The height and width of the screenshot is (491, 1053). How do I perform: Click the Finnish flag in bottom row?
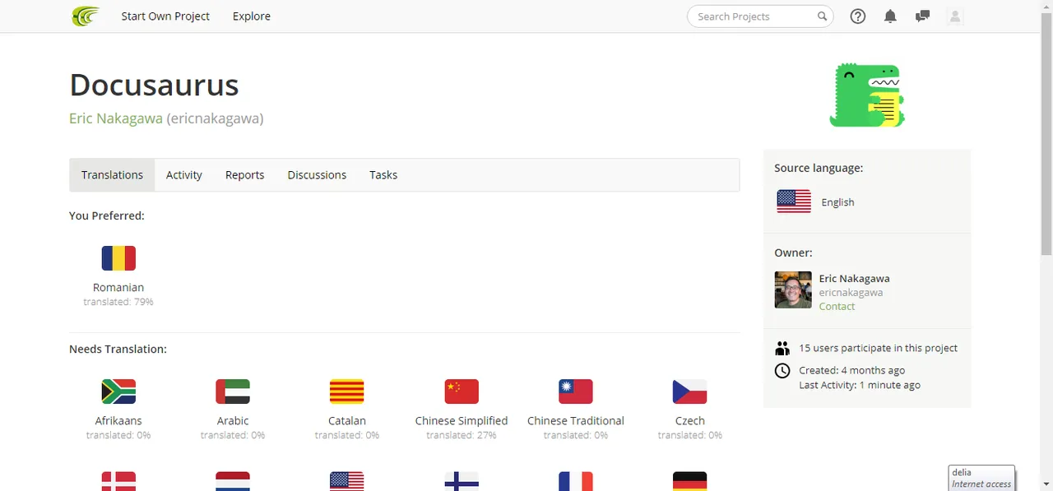point(462,481)
